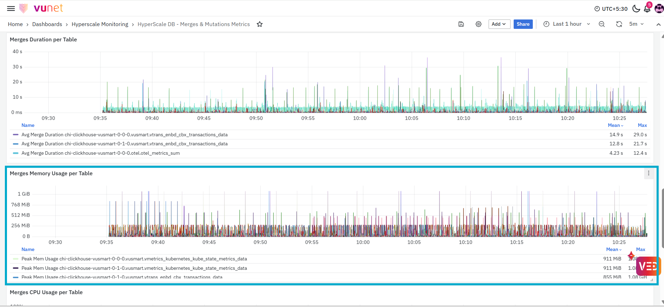The image size is (664, 307).
Task: Toggle dark mode moon icon
Action: pyautogui.click(x=636, y=8)
